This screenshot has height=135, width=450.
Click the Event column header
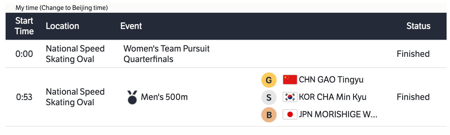131,26
